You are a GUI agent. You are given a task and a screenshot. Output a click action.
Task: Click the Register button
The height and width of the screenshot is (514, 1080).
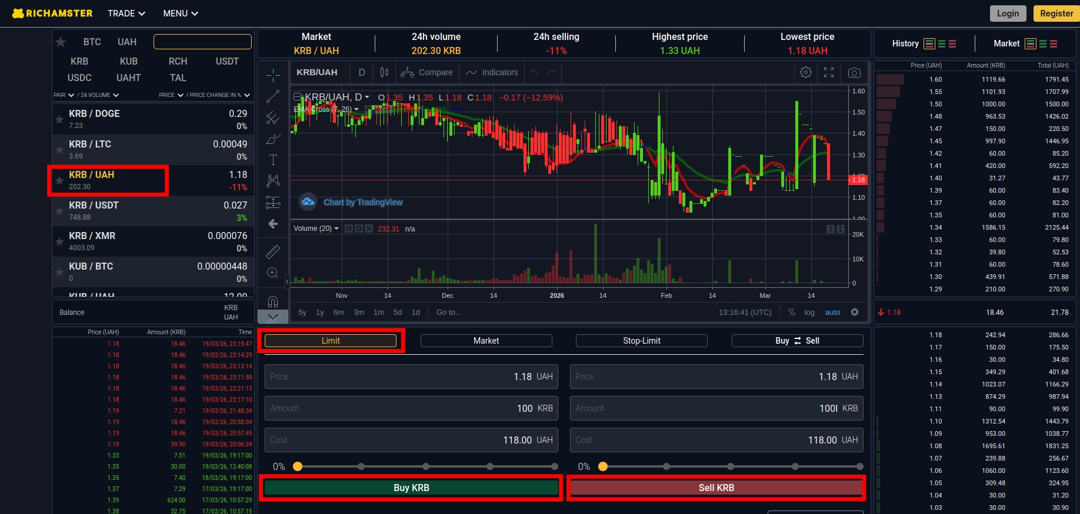point(1056,14)
